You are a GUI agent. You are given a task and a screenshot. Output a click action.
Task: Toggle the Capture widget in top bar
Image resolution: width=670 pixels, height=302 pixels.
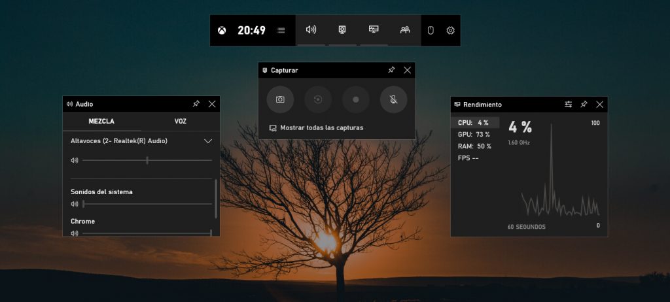[x=342, y=29]
